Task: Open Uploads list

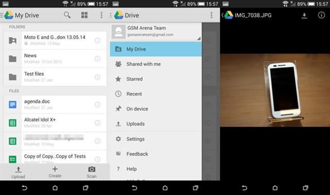Action: pyautogui.click(x=156, y=124)
